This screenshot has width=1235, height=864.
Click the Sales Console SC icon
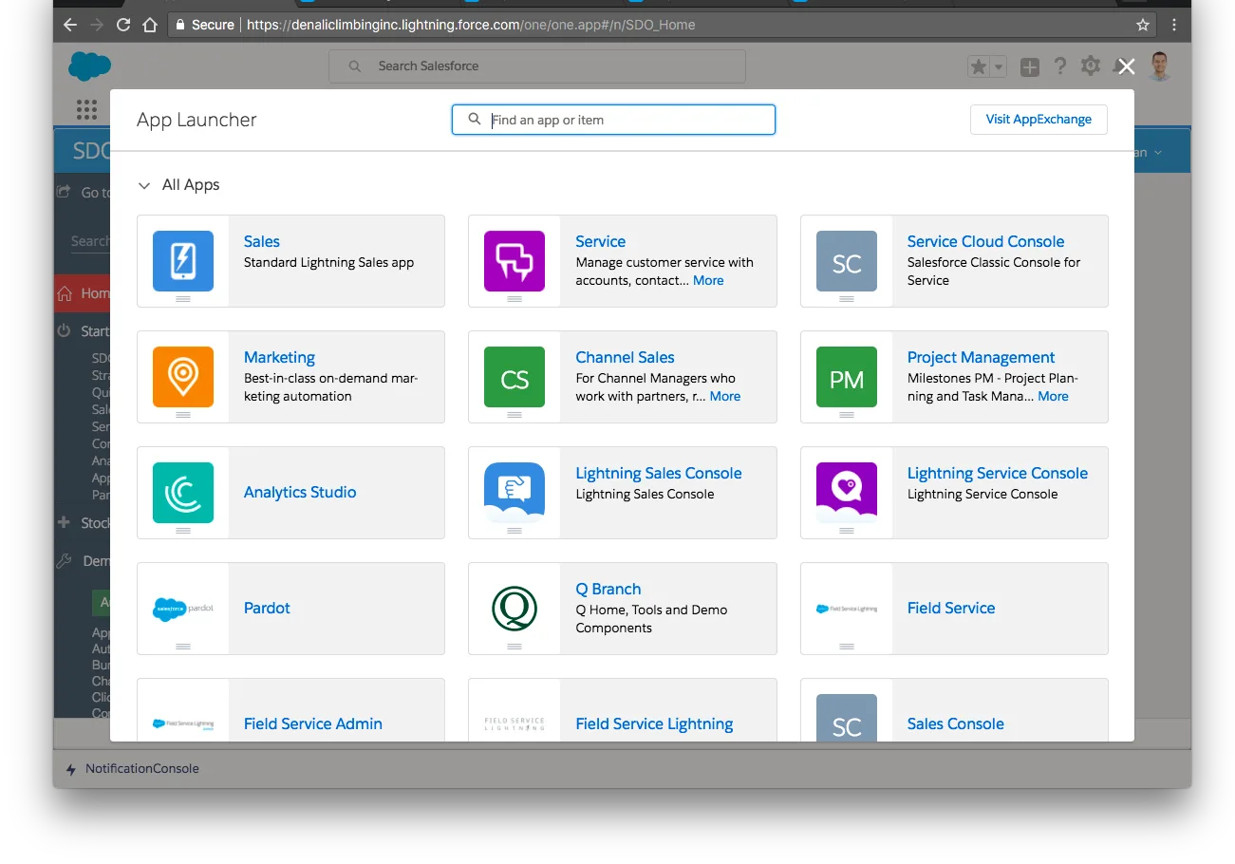click(847, 719)
